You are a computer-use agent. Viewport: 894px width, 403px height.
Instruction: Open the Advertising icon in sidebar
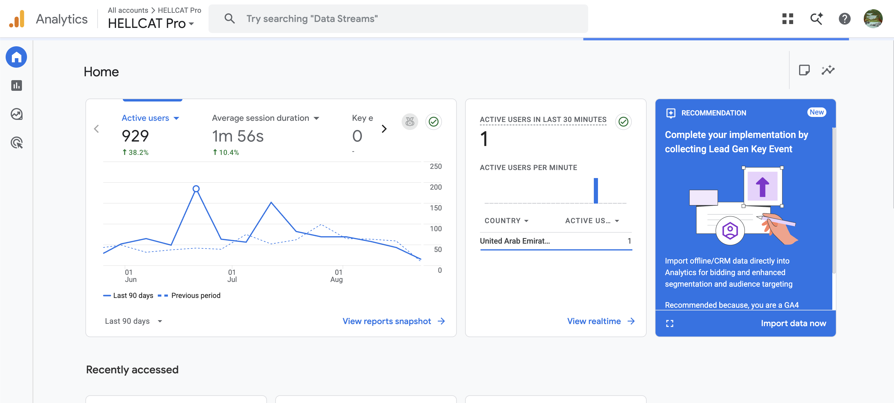coord(16,142)
